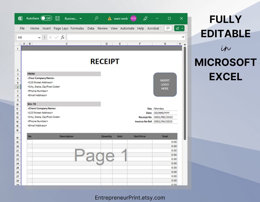This screenshot has width=260, height=202.
Task: Expand the workbook filename dropdown arrow
Action: point(81,19)
